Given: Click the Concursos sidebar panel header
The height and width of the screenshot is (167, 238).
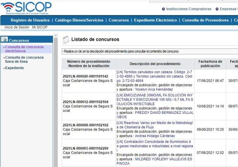Looking at the screenshot, I should pos(27,39).
